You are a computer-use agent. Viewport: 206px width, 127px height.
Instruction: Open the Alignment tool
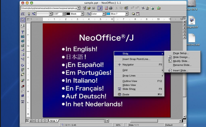point(23,70)
